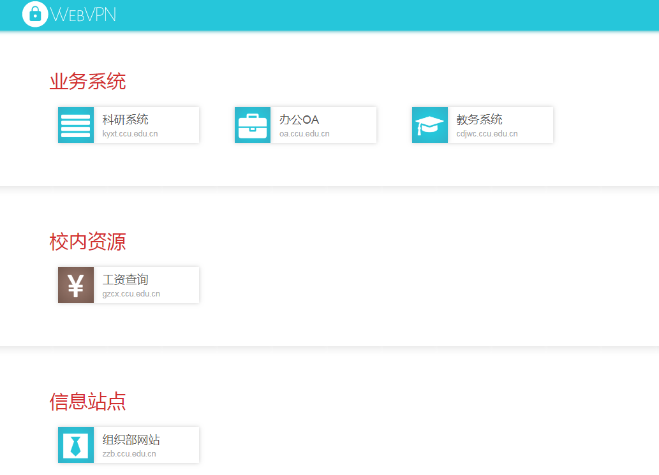Click the gzcx.ccu.edu.cn address text

(x=131, y=294)
